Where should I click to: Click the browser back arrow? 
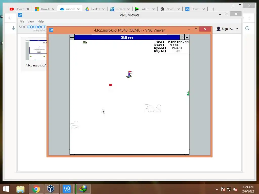10,18
